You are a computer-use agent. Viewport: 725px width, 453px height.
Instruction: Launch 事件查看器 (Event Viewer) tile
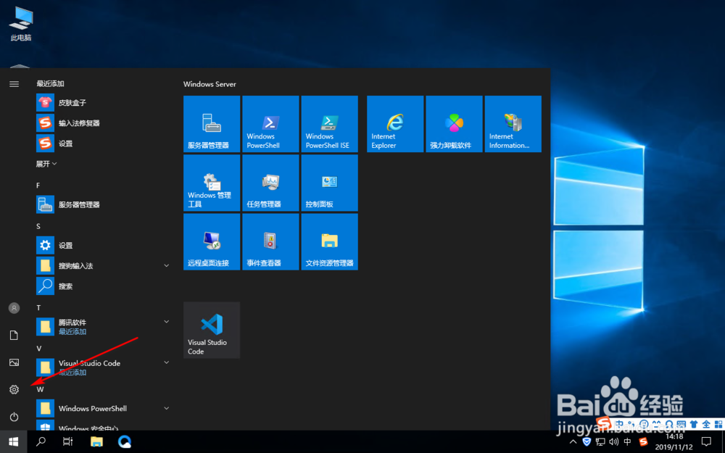click(x=270, y=241)
